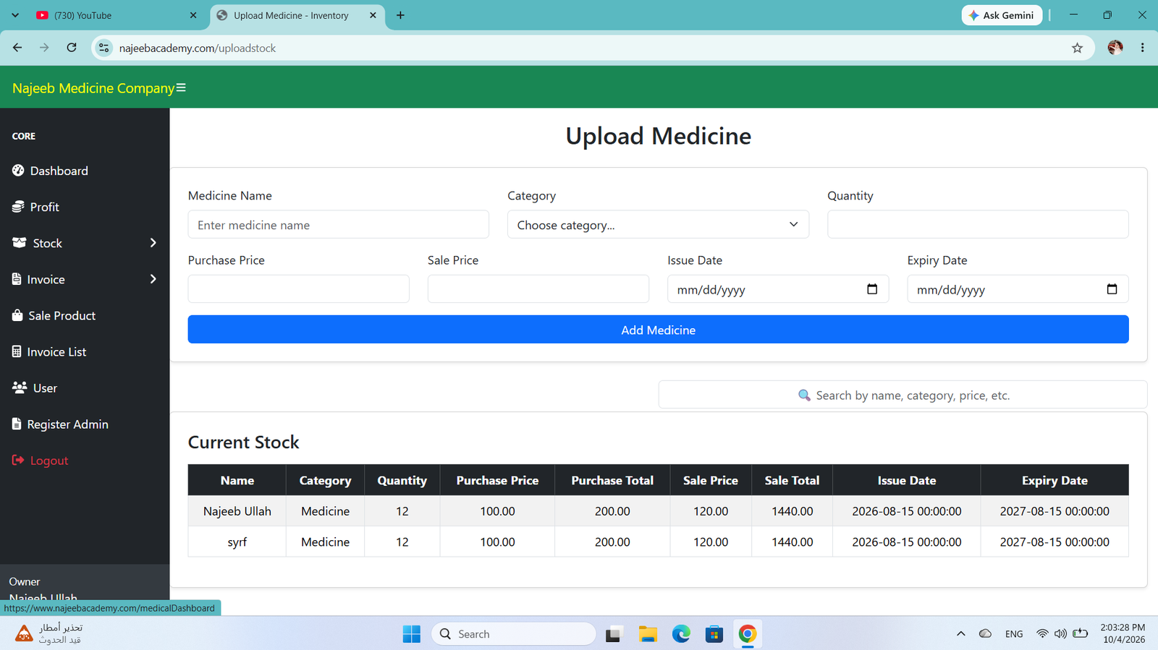Click the Sale Total column header
This screenshot has height=650, width=1158.
(x=792, y=480)
